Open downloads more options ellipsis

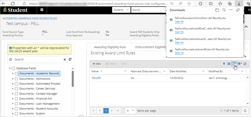pos(231,10)
